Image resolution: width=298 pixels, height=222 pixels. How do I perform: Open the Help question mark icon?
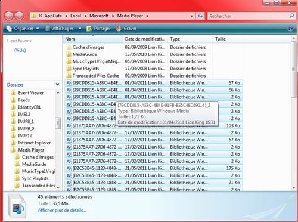coord(290,29)
